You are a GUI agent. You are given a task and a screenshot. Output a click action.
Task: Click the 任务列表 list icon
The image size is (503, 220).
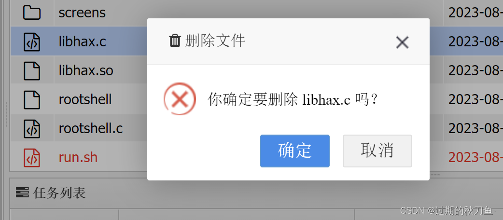pos(22,192)
